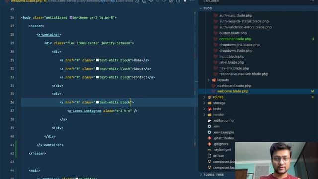
Task: Click the x-container tag on line 28
Action: coord(49,35)
